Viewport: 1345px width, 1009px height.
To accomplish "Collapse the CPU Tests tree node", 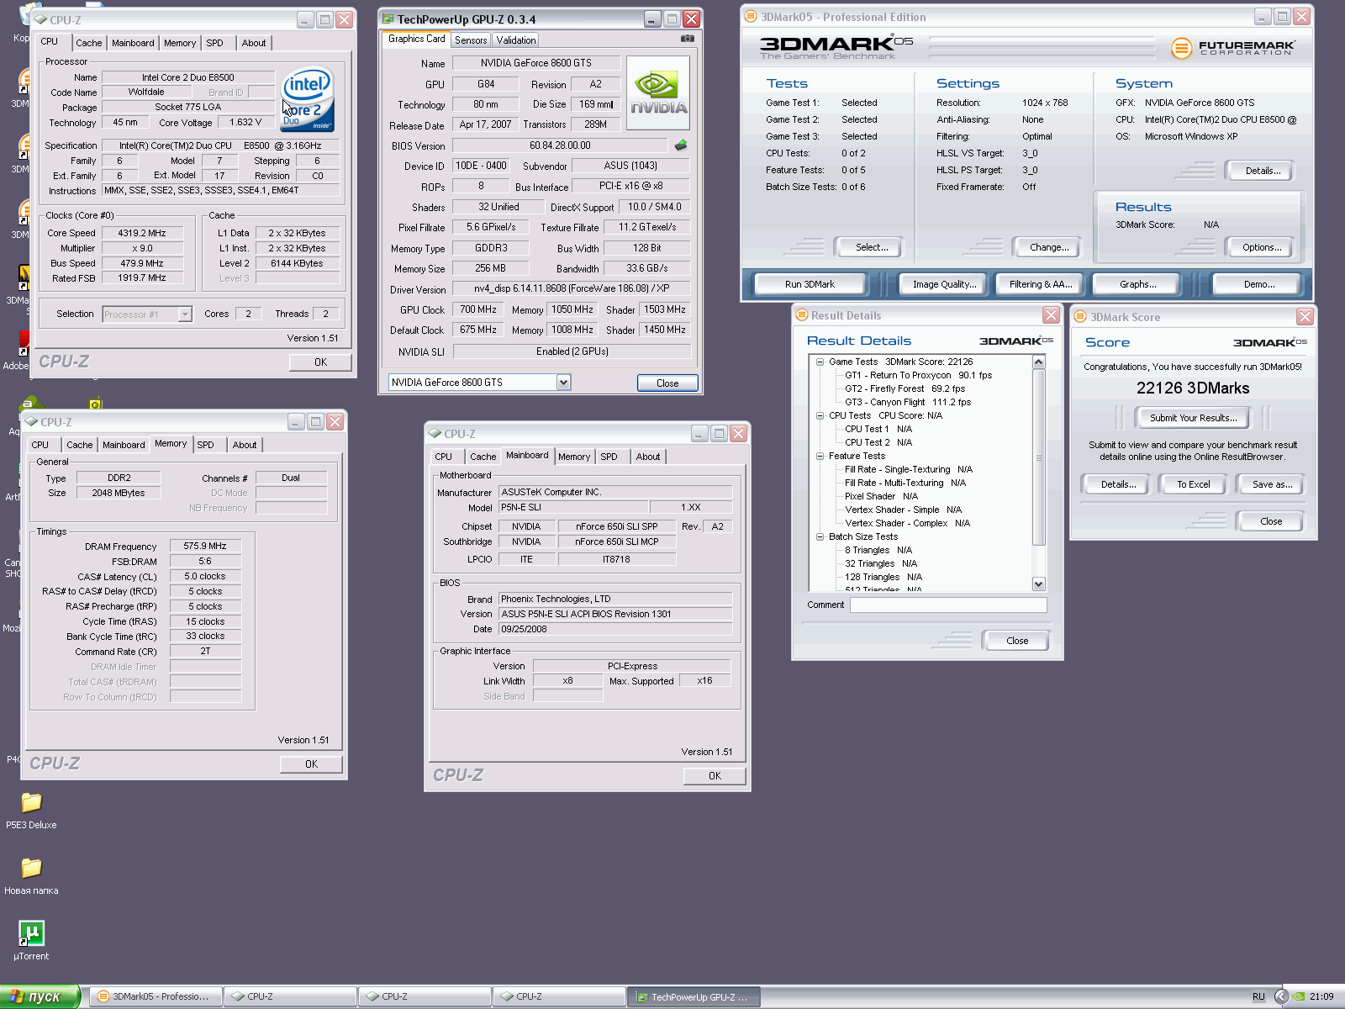I will 820,415.
